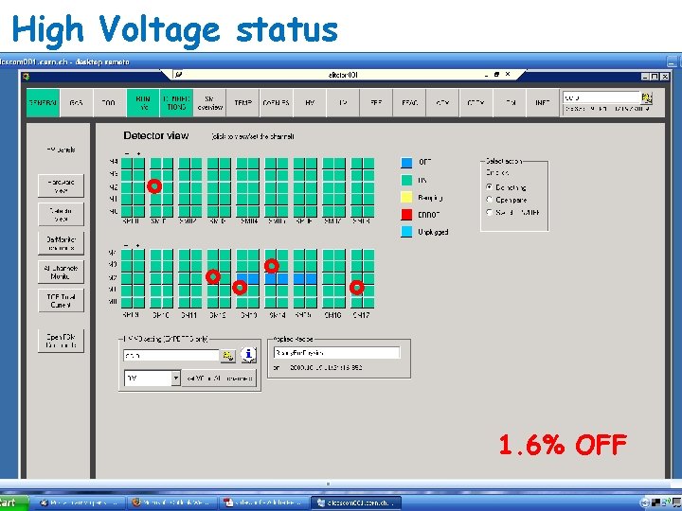Click the yellow Ramping legend swatch

pyautogui.click(x=406, y=198)
